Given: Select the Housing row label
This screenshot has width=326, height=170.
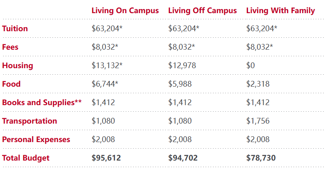Looking at the screenshot, I should pos(18,66).
